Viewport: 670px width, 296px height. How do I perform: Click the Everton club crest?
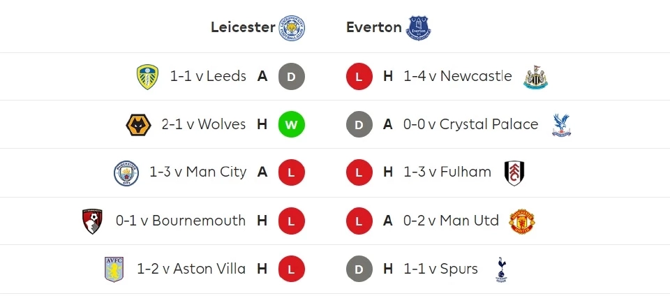pyautogui.click(x=419, y=28)
